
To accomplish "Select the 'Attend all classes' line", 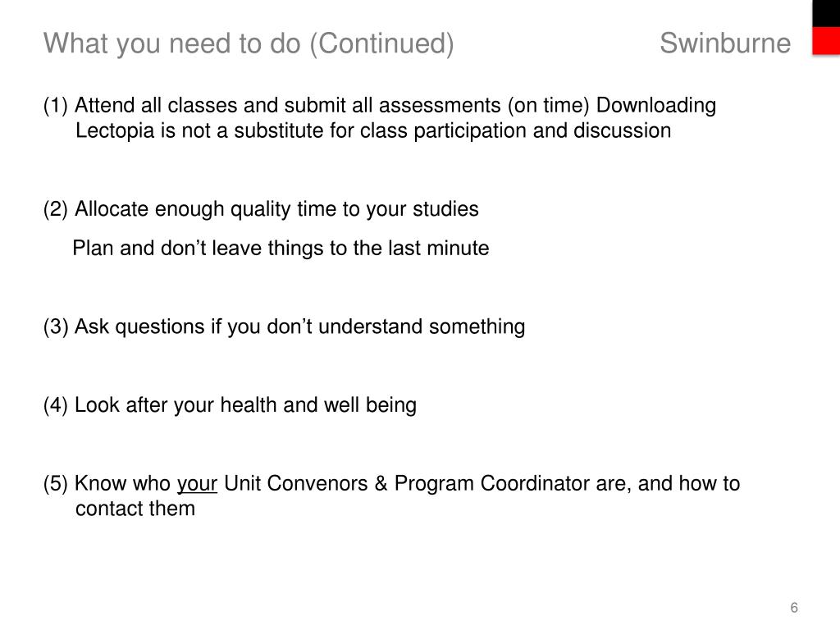I will click(379, 105).
